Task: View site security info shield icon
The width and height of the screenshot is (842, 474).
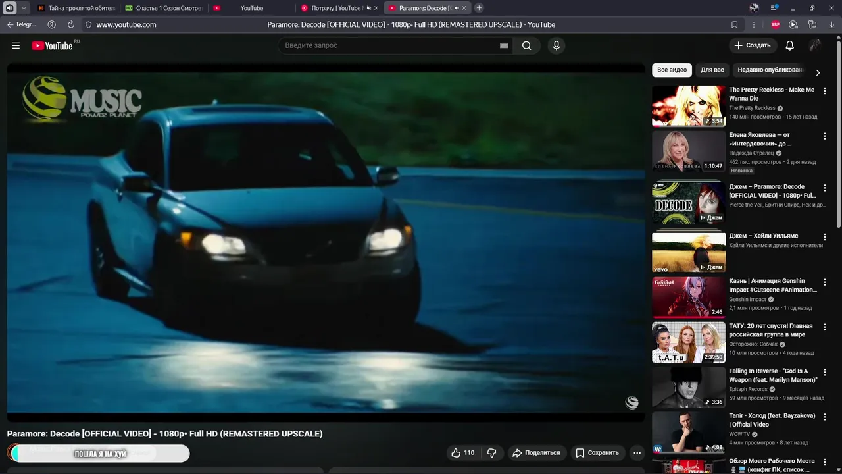Action: pyautogui.click(x=89, y=24)
